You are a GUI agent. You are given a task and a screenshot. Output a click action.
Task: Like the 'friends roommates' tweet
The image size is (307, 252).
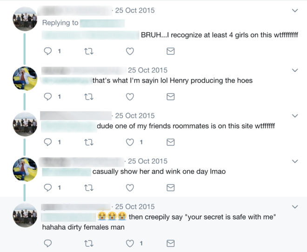pos(130,142)
